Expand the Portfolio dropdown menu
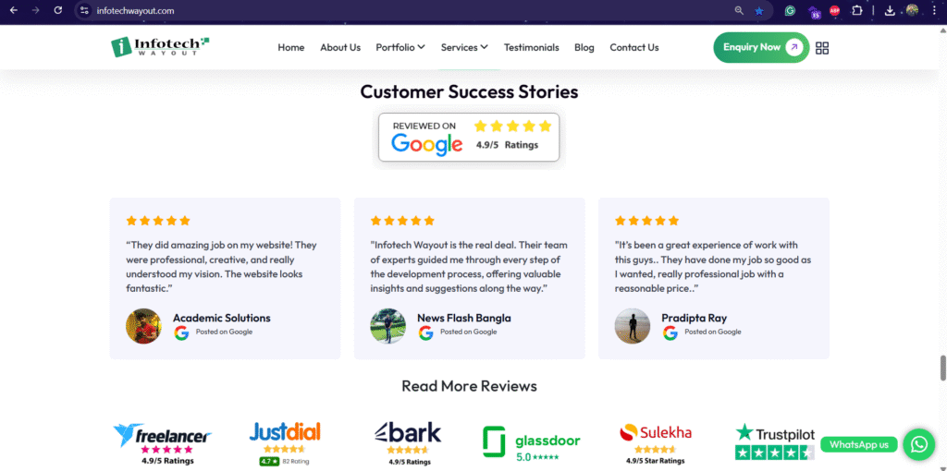 400,47
